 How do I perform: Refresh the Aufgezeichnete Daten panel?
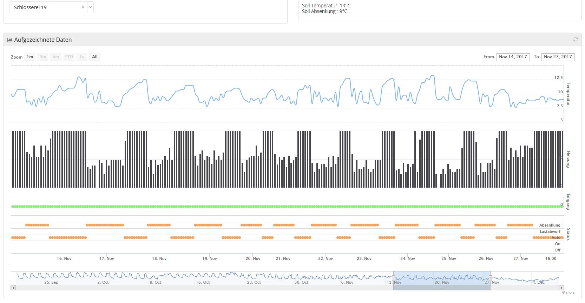coord(576,39)
